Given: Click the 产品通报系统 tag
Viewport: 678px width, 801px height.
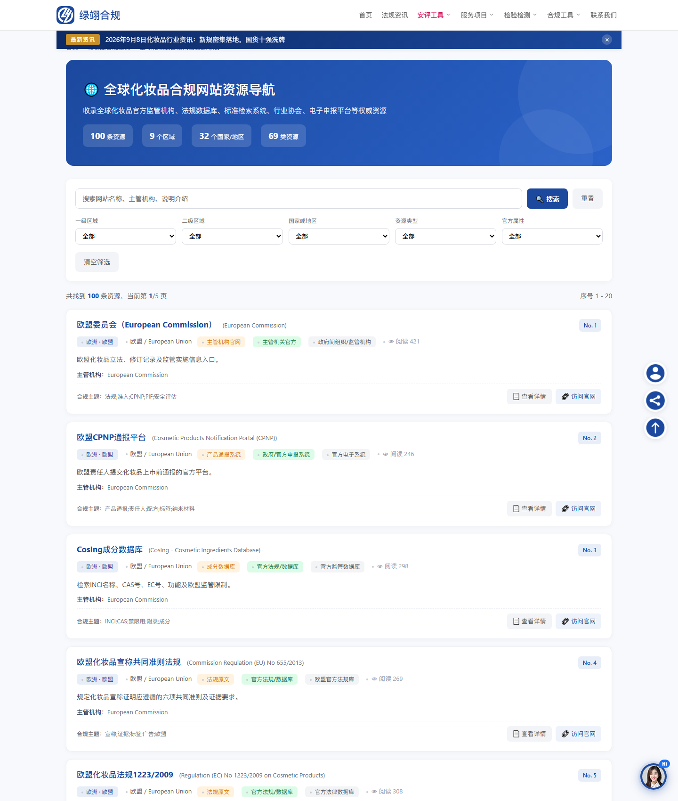Looking at the screenshot, I should pyautogui.click(x=221, y=455).
